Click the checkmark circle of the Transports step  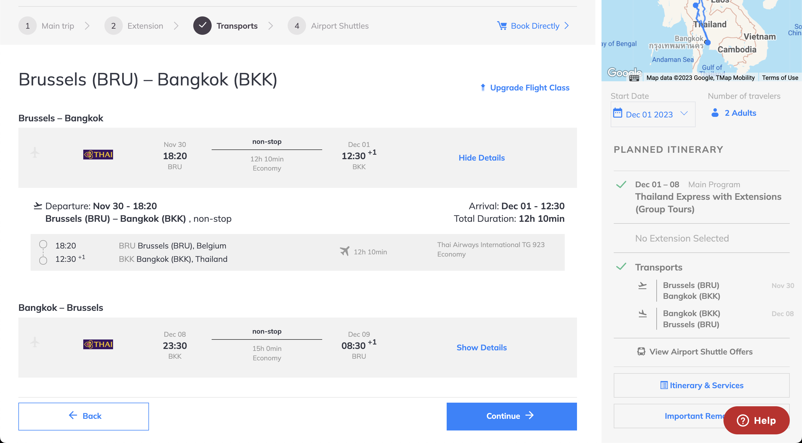(x=202, y=26)
